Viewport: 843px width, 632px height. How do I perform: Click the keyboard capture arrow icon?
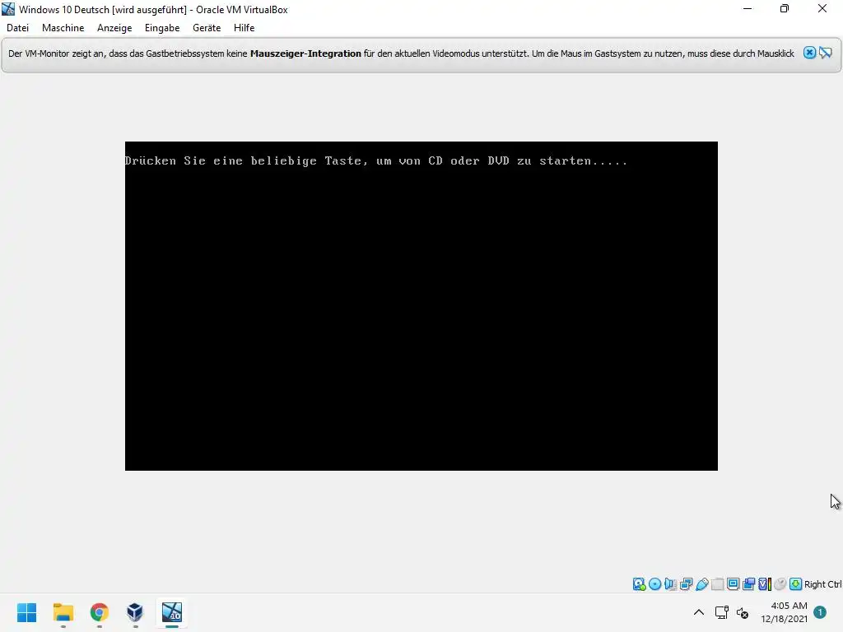point(796,584)
